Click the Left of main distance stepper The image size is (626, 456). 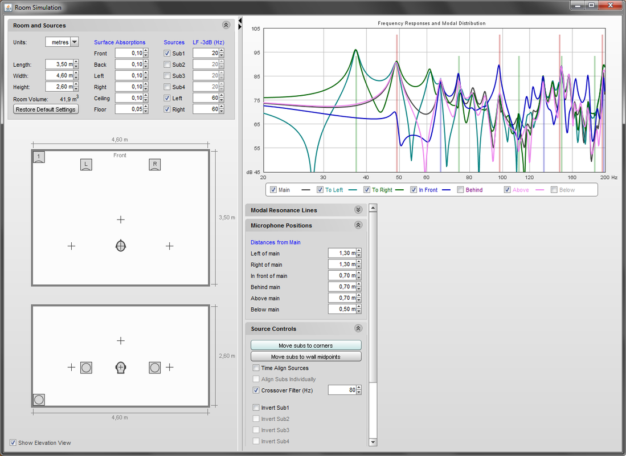click(x=359, y=253)
